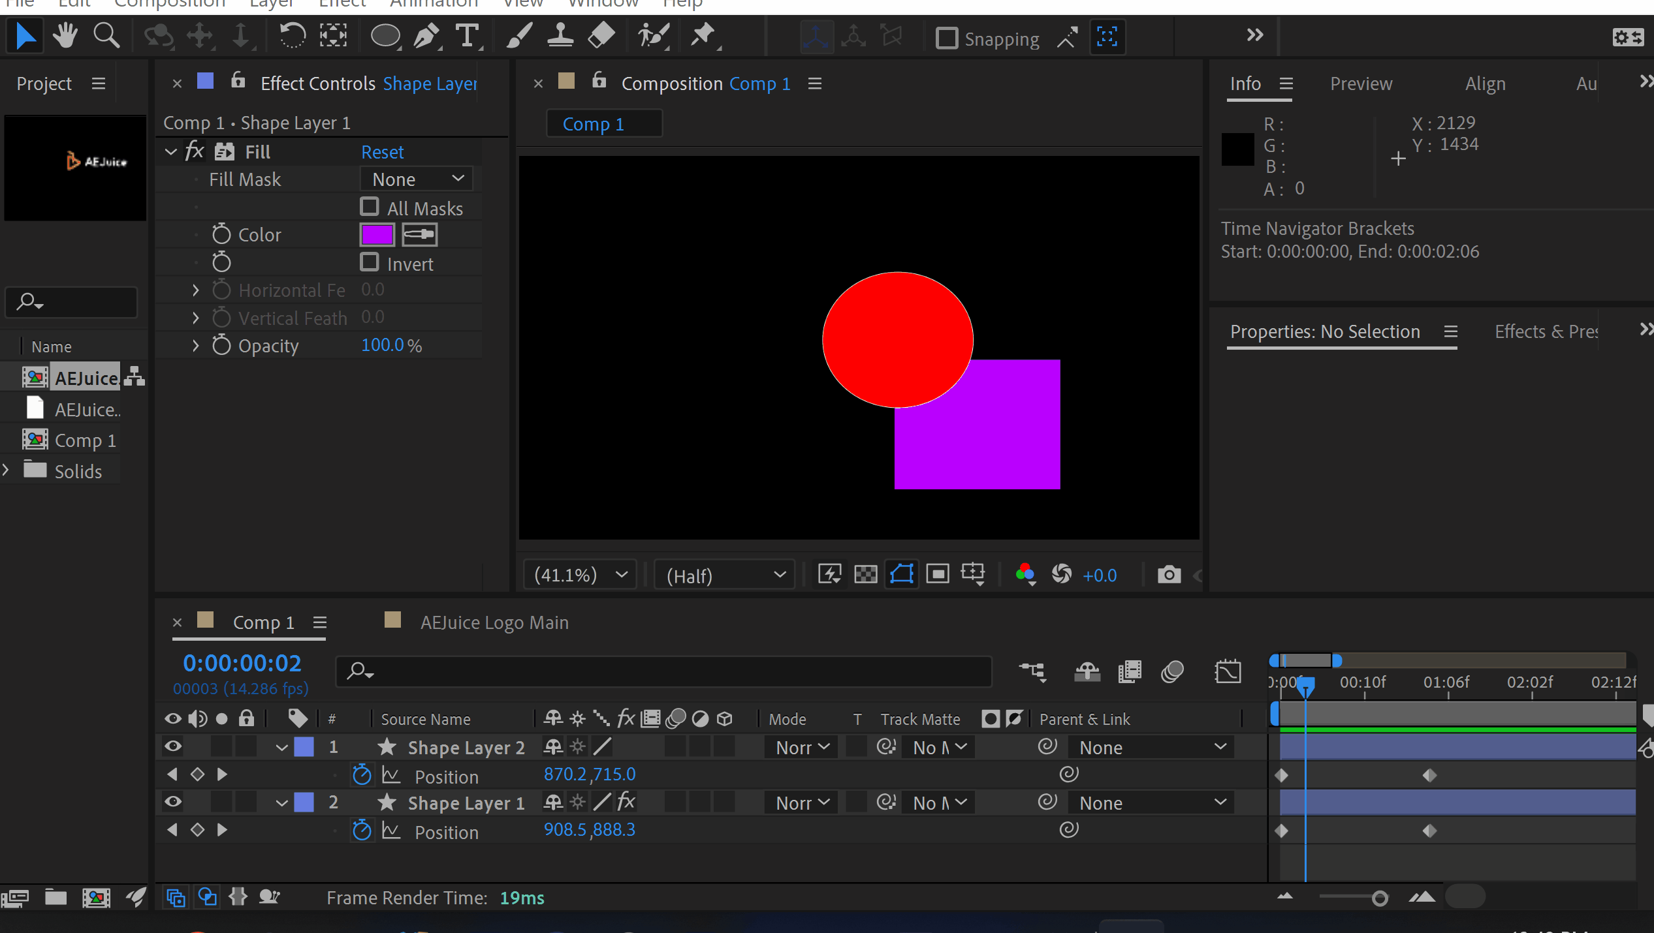The width and height of the screenshot is (1654, 933).
Task: Open the purple Fill color swatch
Action: pos(377,235)
